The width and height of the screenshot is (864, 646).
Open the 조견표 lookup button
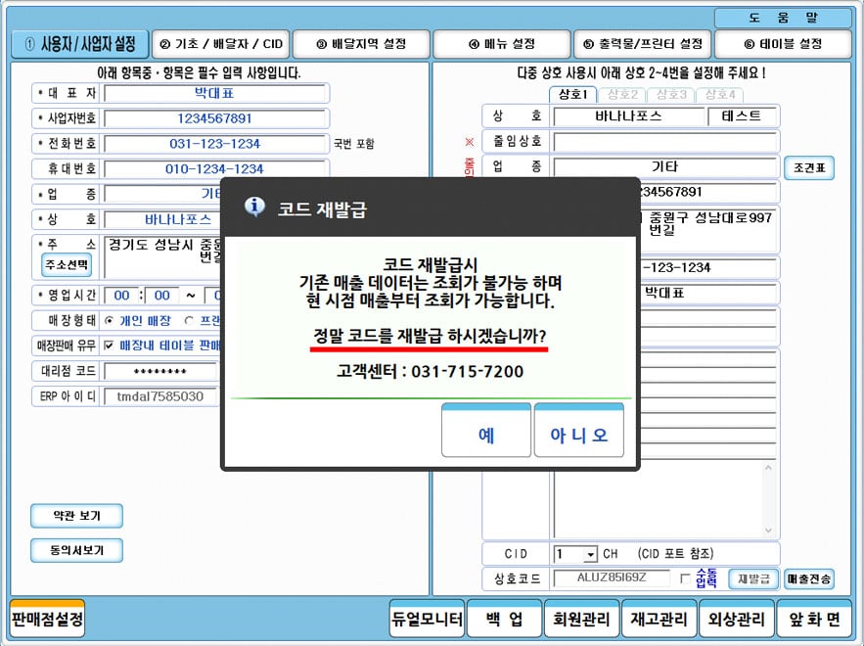pos(809,168)
